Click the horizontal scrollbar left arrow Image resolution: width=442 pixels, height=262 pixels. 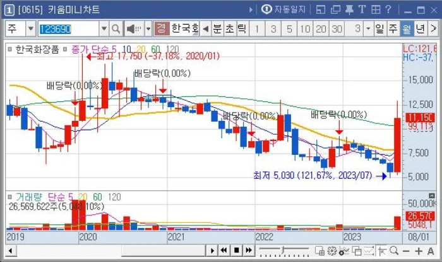coord(10,251)
